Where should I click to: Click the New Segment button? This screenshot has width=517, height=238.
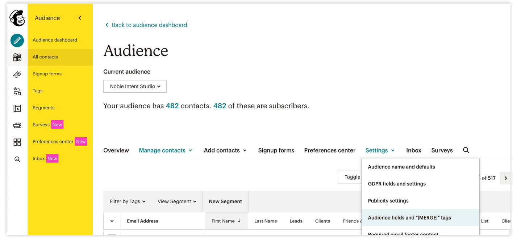coord(225,201)
